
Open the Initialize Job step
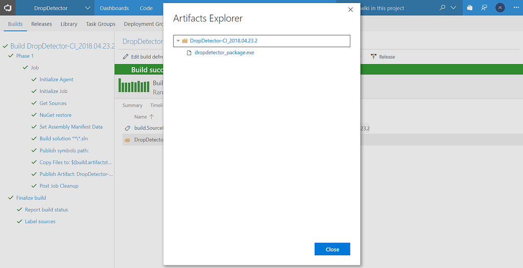pos(53,91)
